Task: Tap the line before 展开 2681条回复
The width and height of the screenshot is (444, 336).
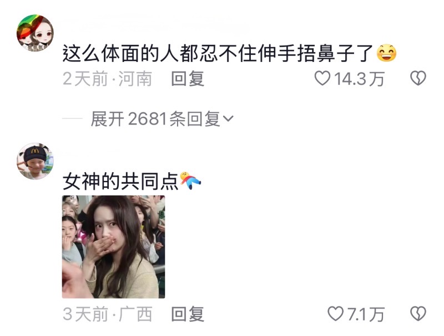Action: tap(72, 119)
